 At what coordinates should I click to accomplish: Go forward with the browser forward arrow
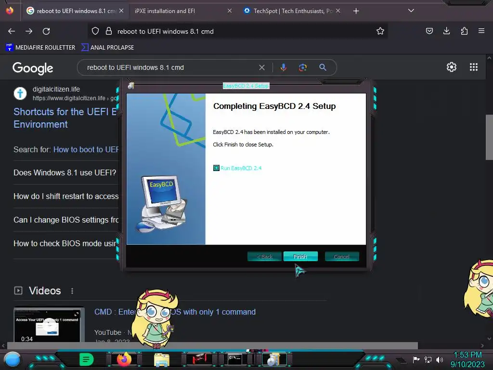tap(29, 31)
